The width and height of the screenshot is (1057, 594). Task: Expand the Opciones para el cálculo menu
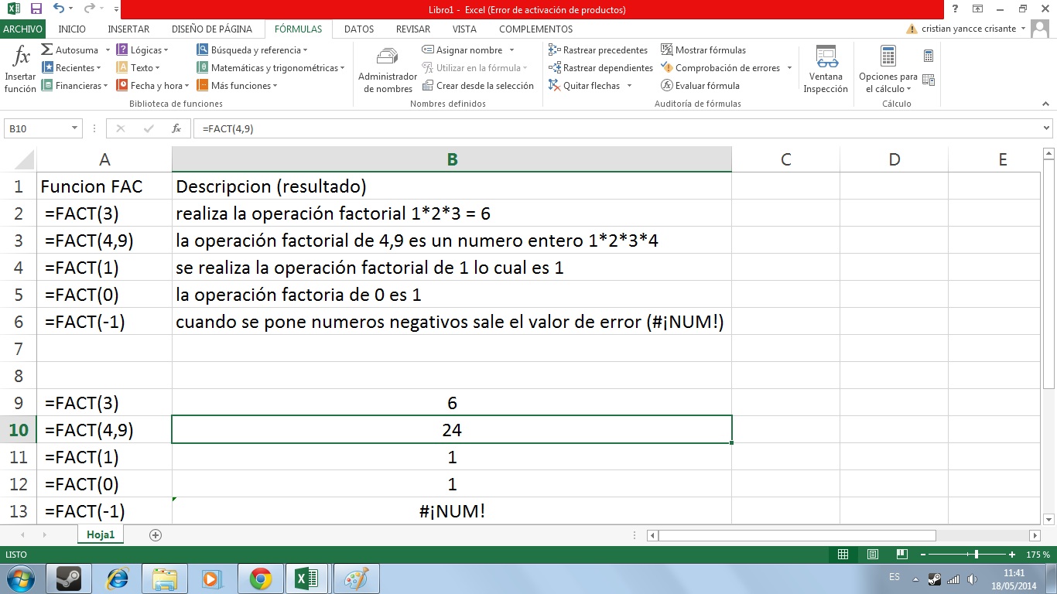click(x=888, y=83)
